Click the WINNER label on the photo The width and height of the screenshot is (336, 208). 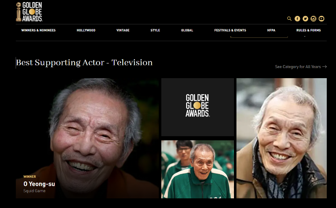point(29,176)
